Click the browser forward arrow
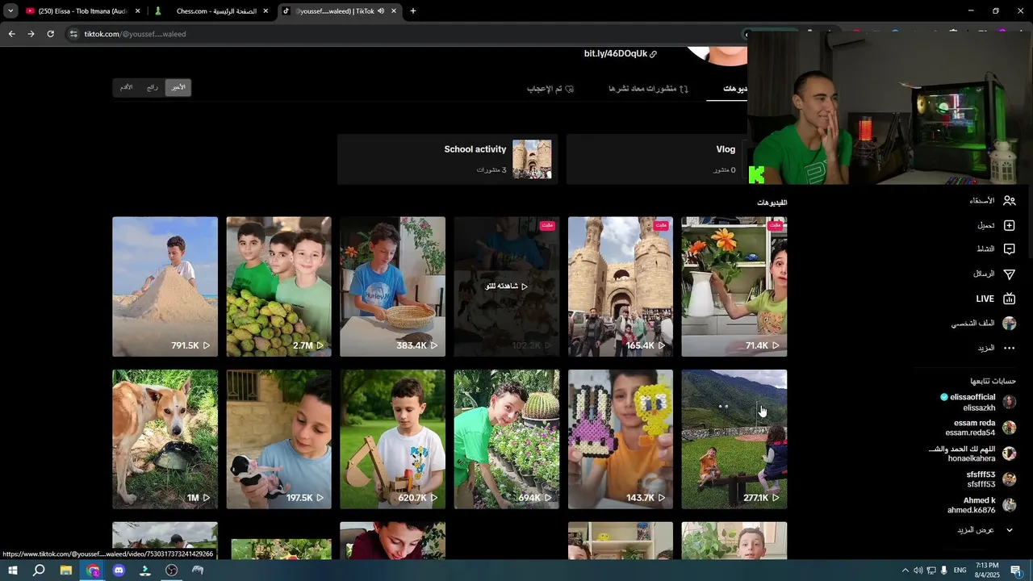This screenshot has height=581, width=1033. tap(31, 34)
